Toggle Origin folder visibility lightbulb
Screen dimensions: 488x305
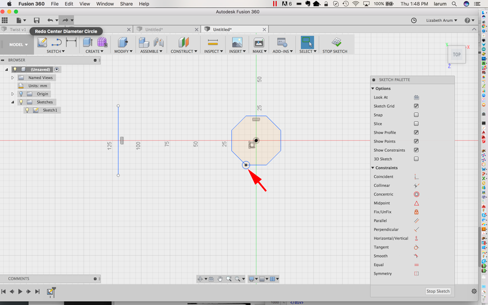click(21, 94)
